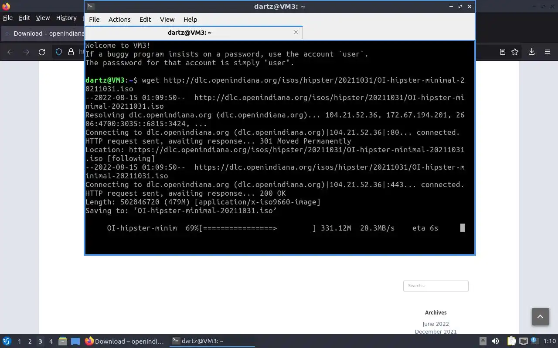
Task: Open the volume control tray icon
Action: pos(495,341)
